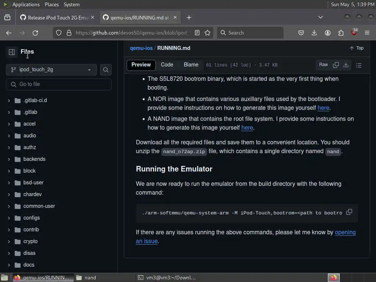Switch to vm3 terminal in taskbar
Viewport: 376px width, 282px height.
coord(166,278)
